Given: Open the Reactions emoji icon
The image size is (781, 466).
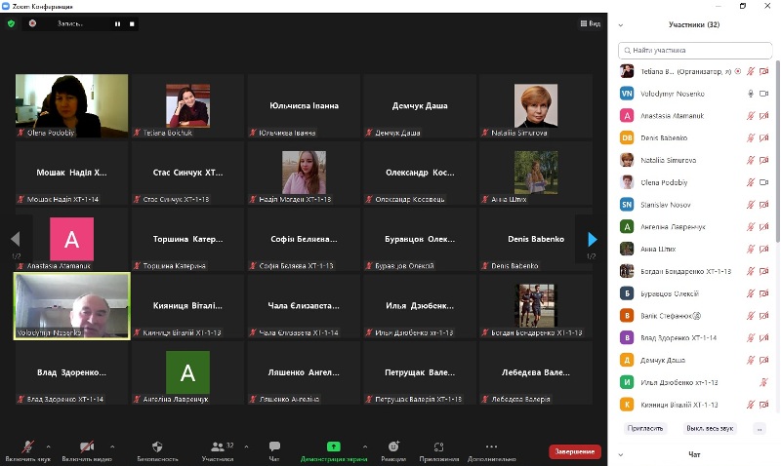Looking at the screenshot, I should click(393, 447).
